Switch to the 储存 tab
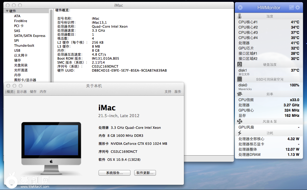Screen dimensions: 307x190 click(33, 92)
